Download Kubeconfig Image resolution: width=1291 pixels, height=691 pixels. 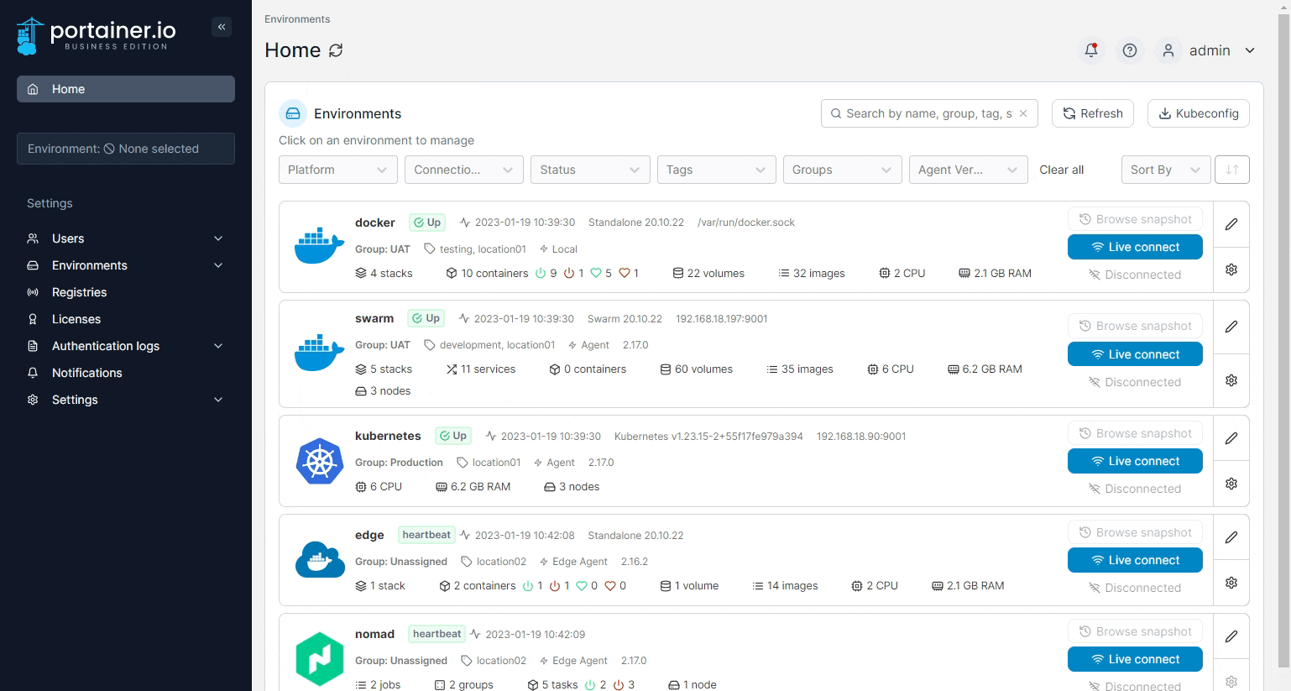(x=1198, y=113)
